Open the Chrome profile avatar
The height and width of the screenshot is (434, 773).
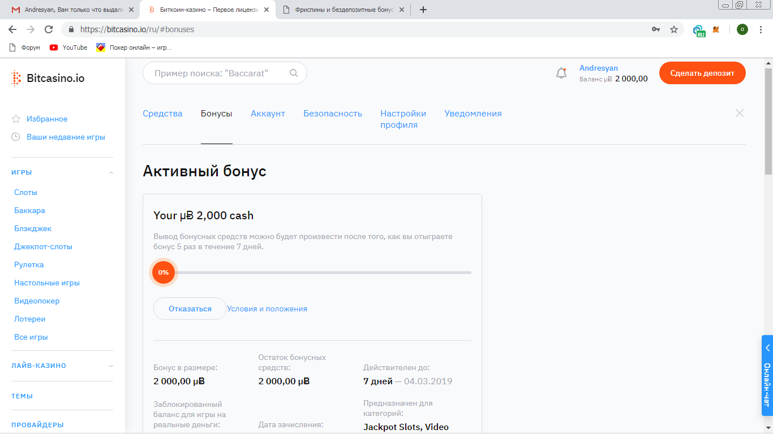coord(742,29)
